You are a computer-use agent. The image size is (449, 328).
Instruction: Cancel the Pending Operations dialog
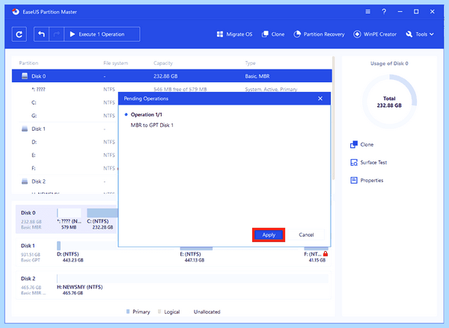pyautogui.click(x=306, y=235)
